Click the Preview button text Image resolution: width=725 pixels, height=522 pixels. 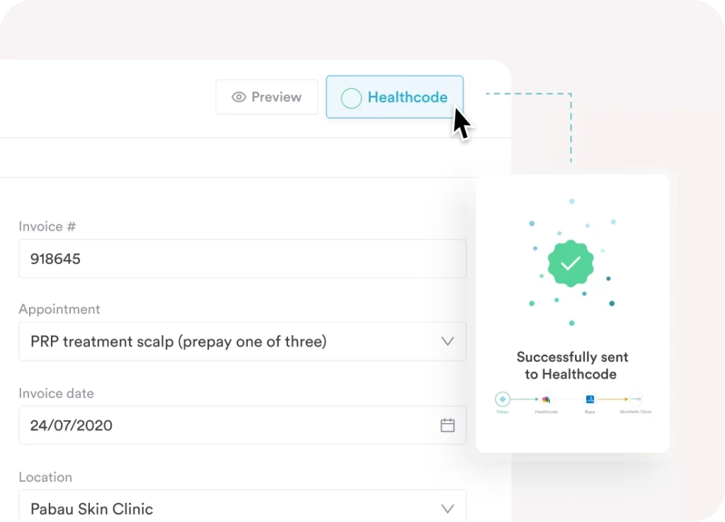click(x=276, y=97)
